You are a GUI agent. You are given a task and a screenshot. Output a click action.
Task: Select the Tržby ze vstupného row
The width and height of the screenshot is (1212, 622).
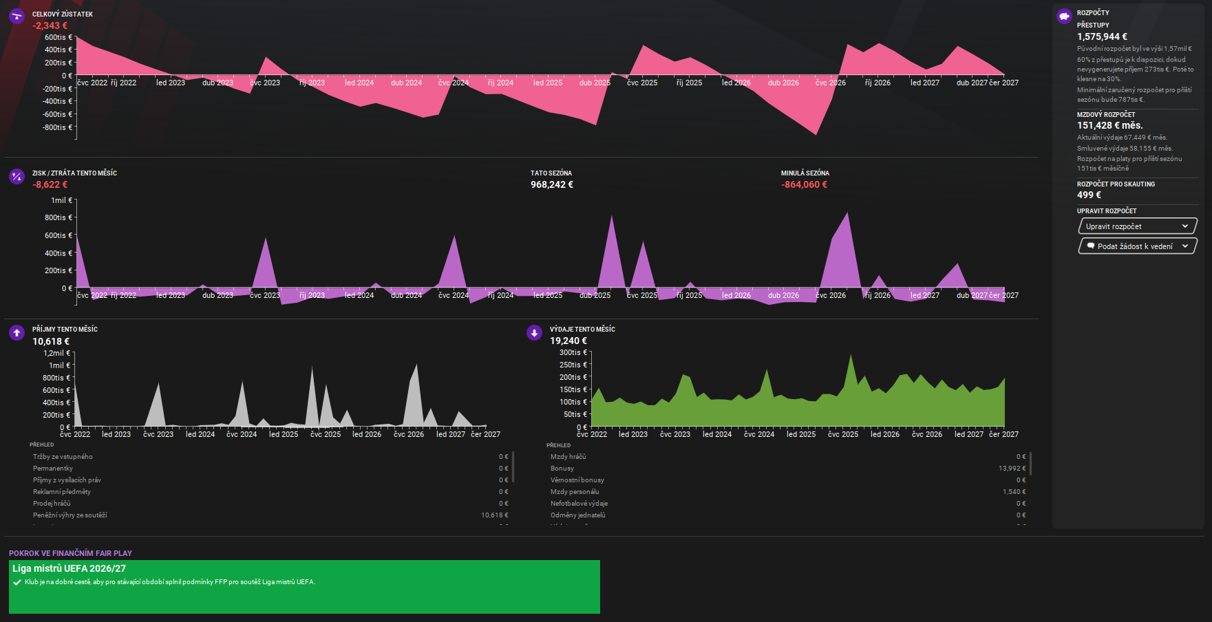click(270, 457)
